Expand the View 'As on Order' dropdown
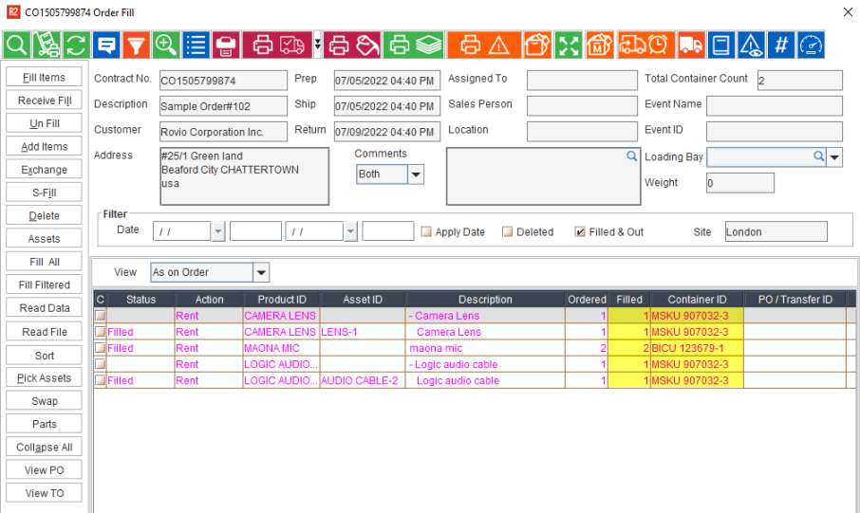 coord(261,273)
